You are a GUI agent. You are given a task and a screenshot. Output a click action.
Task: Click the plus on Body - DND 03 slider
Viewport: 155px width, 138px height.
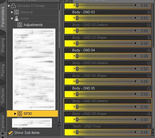[135, 18]
